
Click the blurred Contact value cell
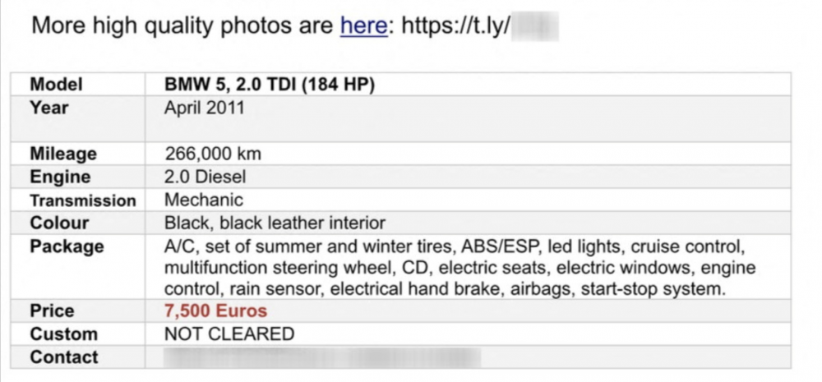[x=321, y=357]
